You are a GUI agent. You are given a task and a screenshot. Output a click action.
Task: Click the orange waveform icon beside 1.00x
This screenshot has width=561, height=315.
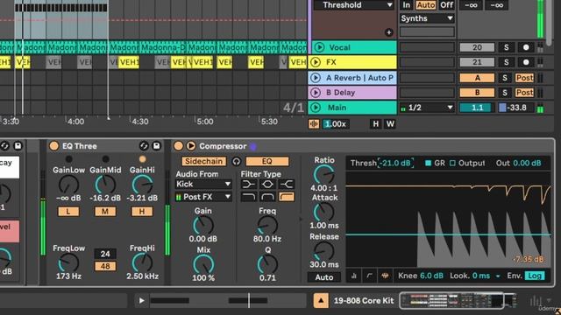(x=314, y=124)
